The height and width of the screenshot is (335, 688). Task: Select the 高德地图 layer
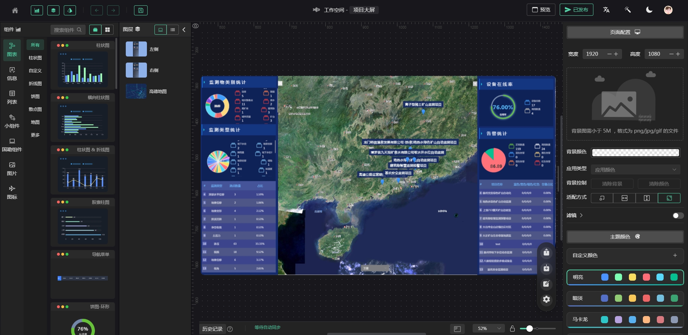(x=158, y=92)
